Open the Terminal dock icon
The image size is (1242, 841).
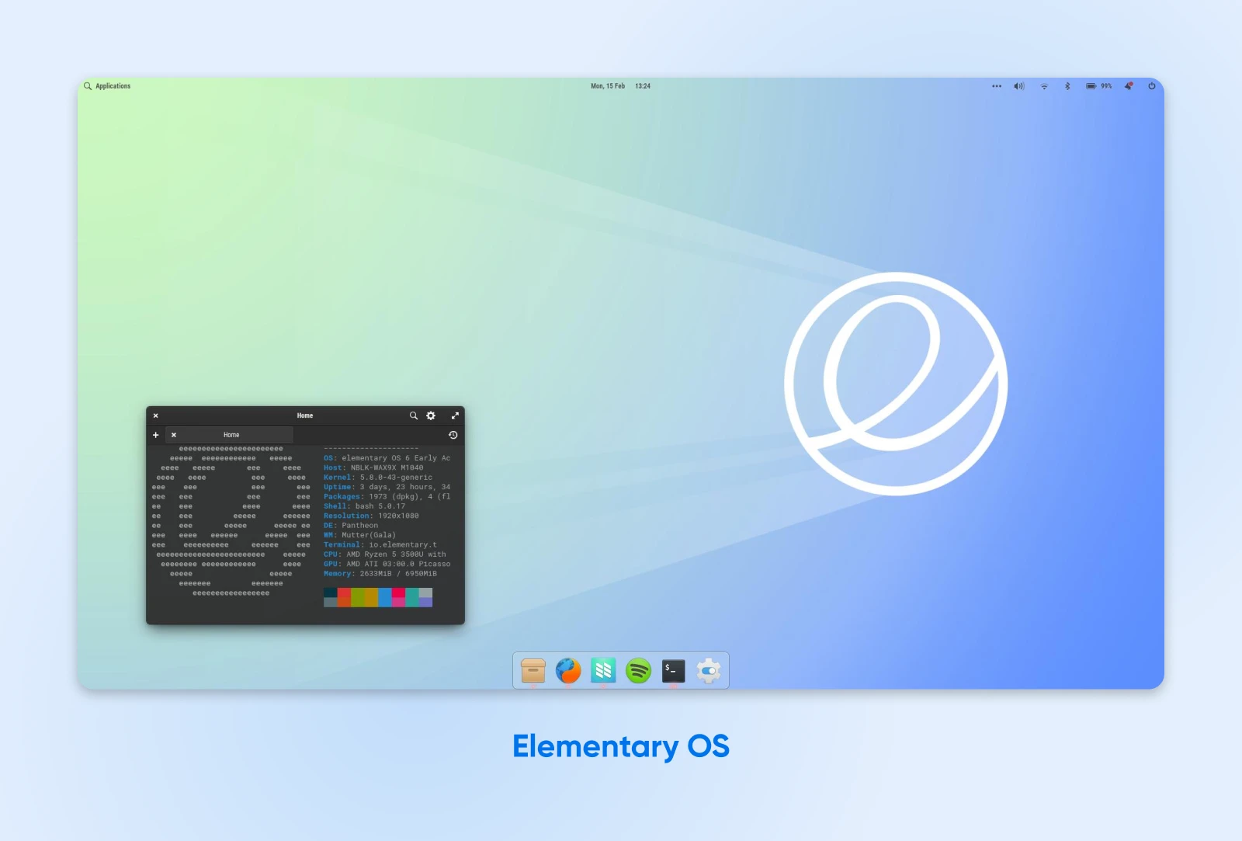[673, 670]
